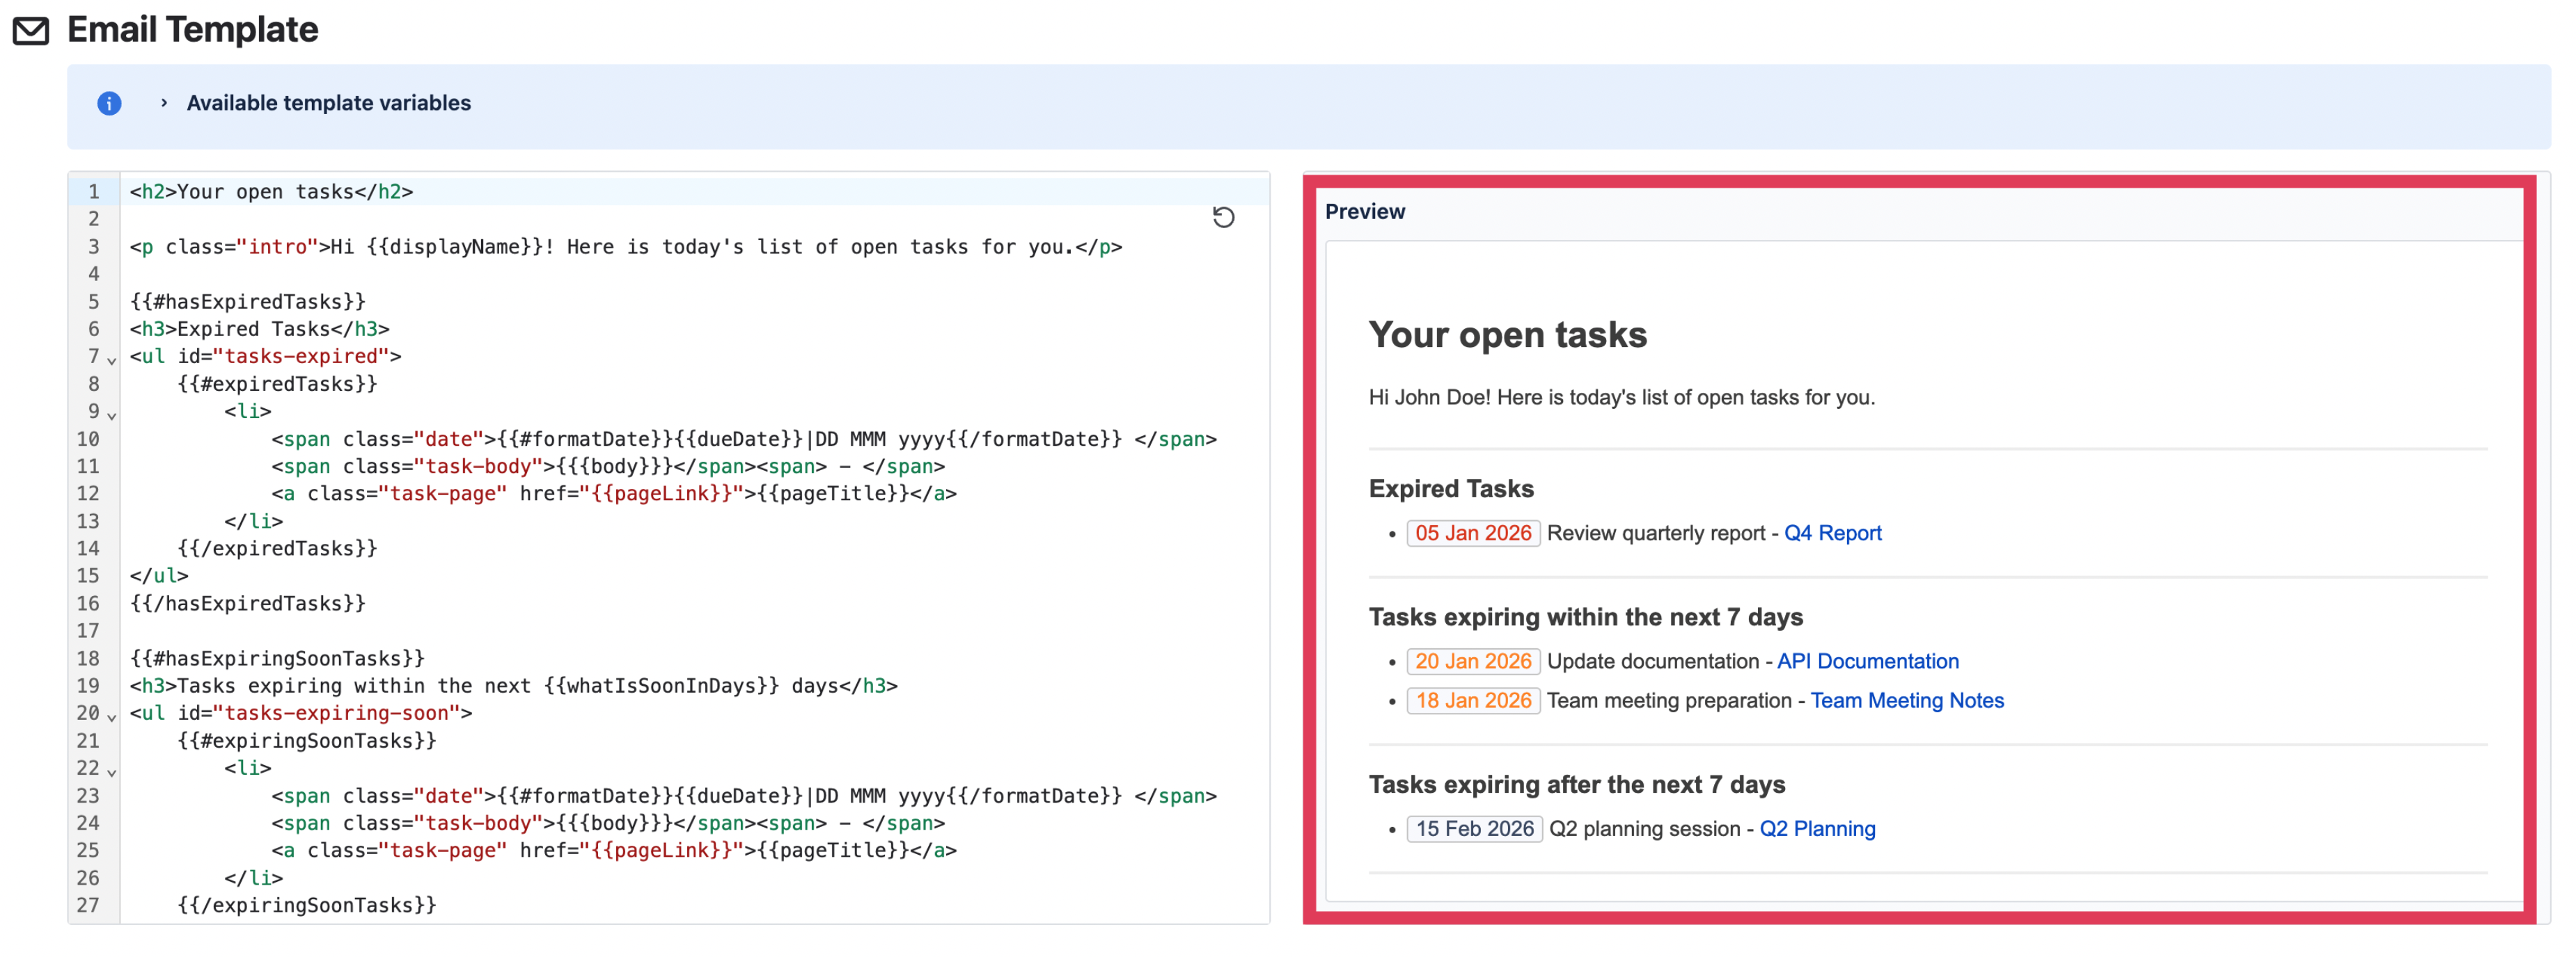Image resolution: width=2576 pixels, height=957 pixels.
Task: Click the Available template variables label
Action: (x=328, y=103)
